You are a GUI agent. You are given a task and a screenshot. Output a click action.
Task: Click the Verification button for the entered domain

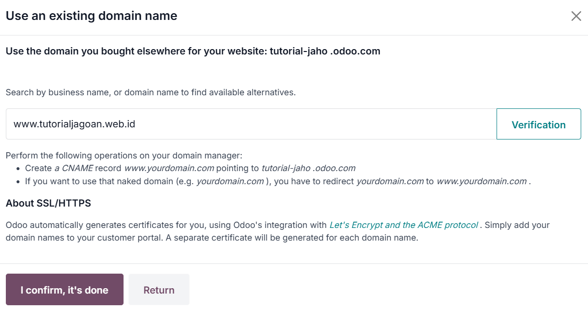538,124
